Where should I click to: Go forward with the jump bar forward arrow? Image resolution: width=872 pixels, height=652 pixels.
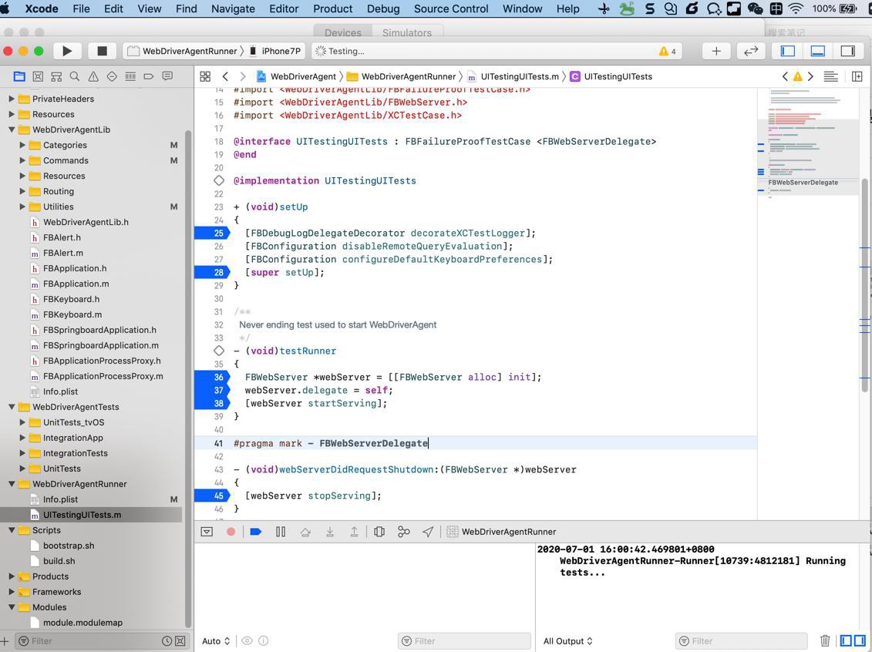[242, 77]
